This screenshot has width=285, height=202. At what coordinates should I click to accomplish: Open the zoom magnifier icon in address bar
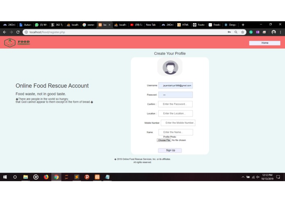tap(236, 32)
